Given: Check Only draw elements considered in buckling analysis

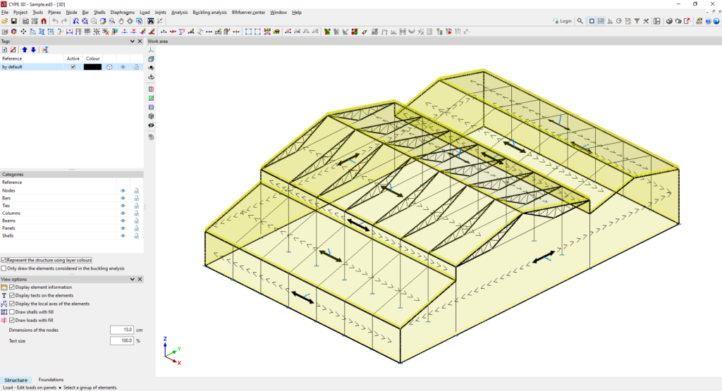Looking at the screenshot, I should [4, 268].
